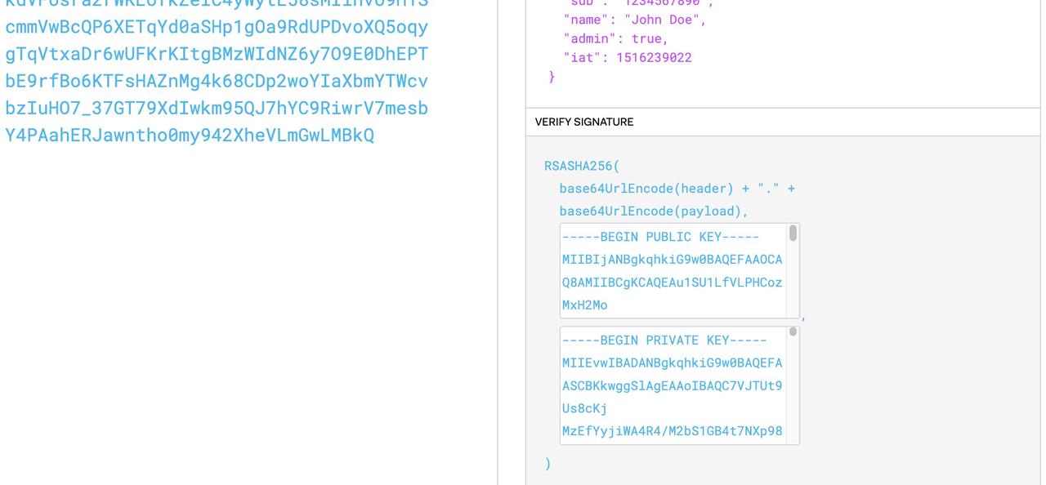This screenshot has height=485, width=1046.
Task: Click the last line of the encoded token
Action: [x=190, y=133]
